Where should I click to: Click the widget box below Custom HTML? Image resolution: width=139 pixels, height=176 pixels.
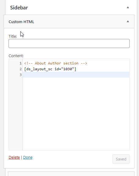tap(71, 174)
